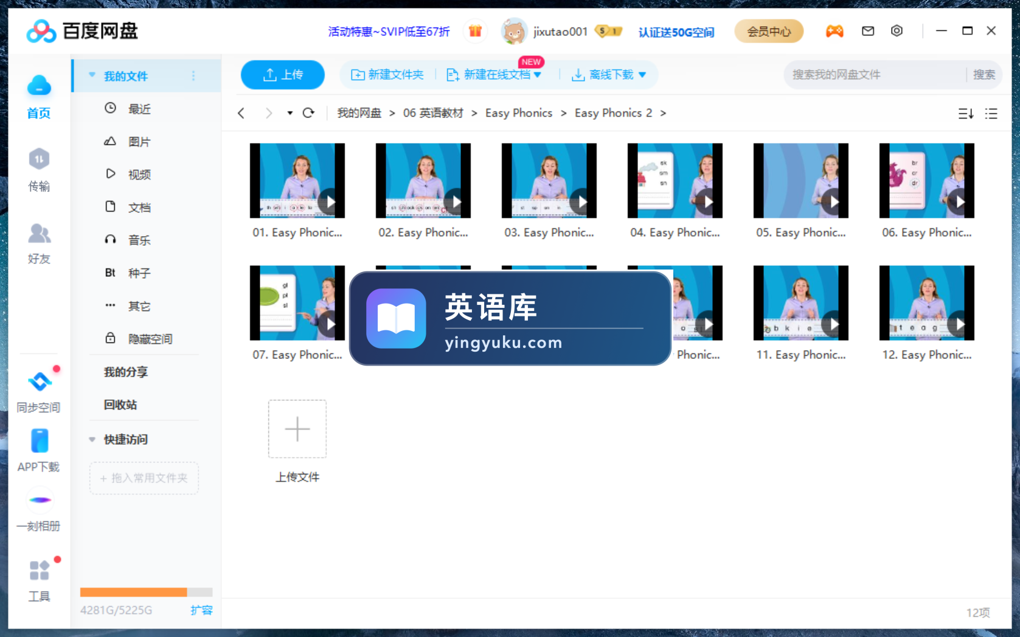Click the storage usage bar
The height and width of the screenshot is (637, 1020).
click(x=146, y=592)
